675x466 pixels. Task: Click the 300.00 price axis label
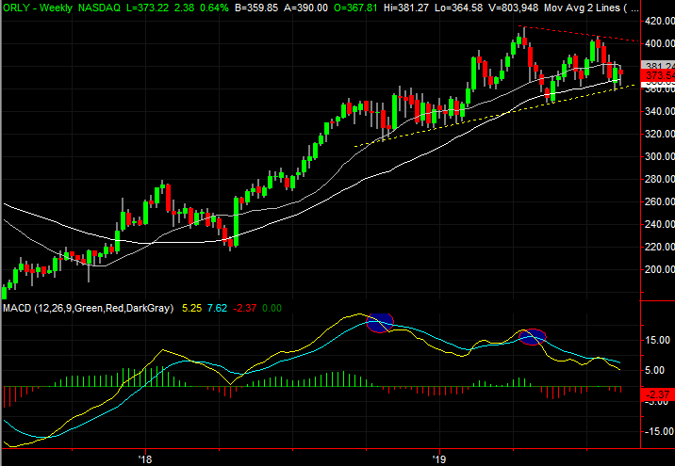point(660,156)
